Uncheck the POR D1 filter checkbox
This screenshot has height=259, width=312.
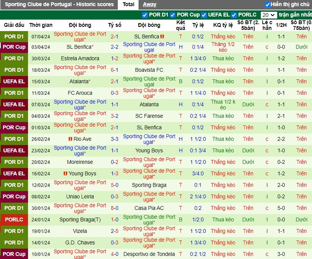point(145,15)
